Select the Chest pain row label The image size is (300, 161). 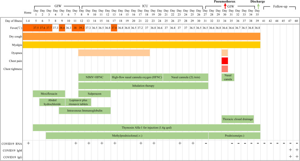(x=15, y=61)
